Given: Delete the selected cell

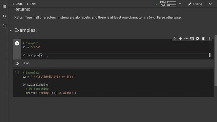Looking at the screenshot, I should pos(203,38).
